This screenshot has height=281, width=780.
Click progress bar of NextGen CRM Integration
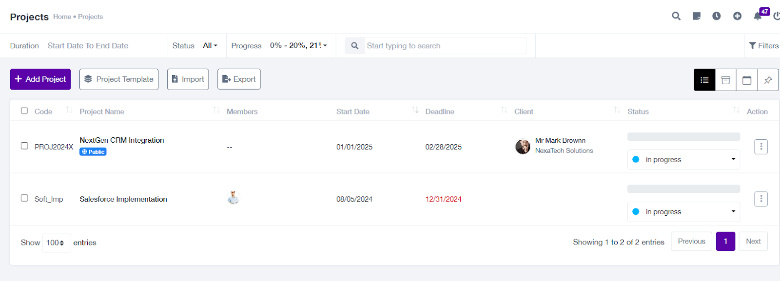683,137
